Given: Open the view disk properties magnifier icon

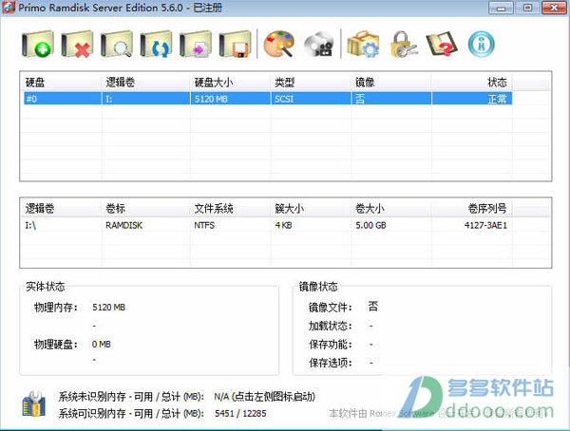Looking at the screenshot, I should tap(116, 44).
